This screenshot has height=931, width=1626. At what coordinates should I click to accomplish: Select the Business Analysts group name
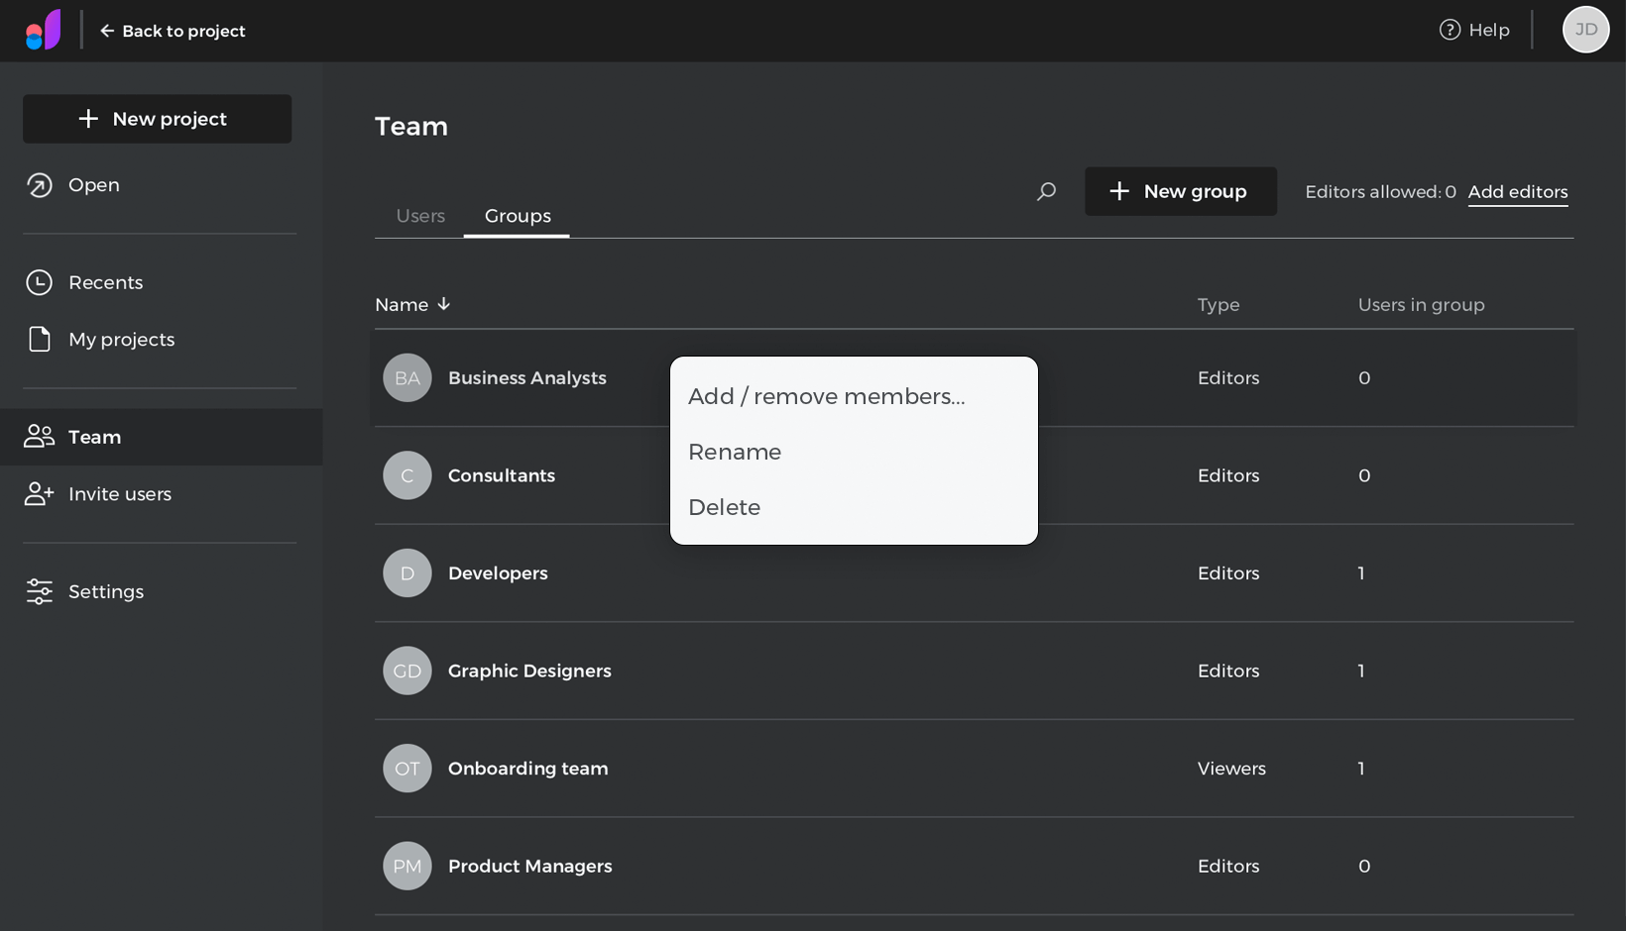click(x=527, y=377)
